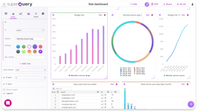Click the purple edit pencil toggle in header
Viewport: 198px width, 111px height.
(147, 4)
